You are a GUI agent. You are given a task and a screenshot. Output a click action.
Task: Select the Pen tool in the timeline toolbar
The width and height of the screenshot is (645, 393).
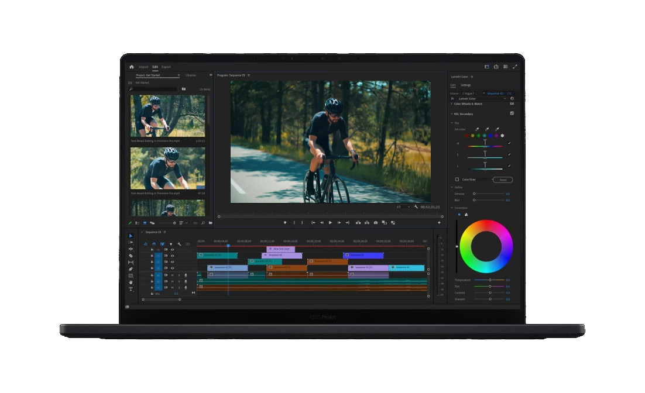tap(131, 269)
